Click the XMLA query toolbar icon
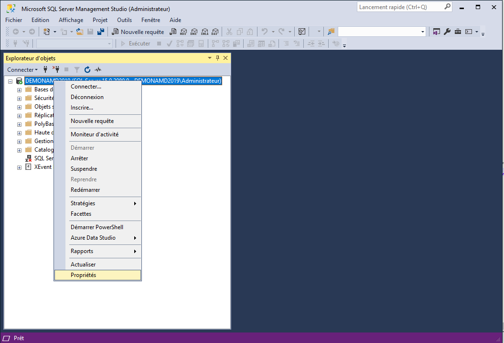Viewport: 504px width, 343px height. [204, 32]
